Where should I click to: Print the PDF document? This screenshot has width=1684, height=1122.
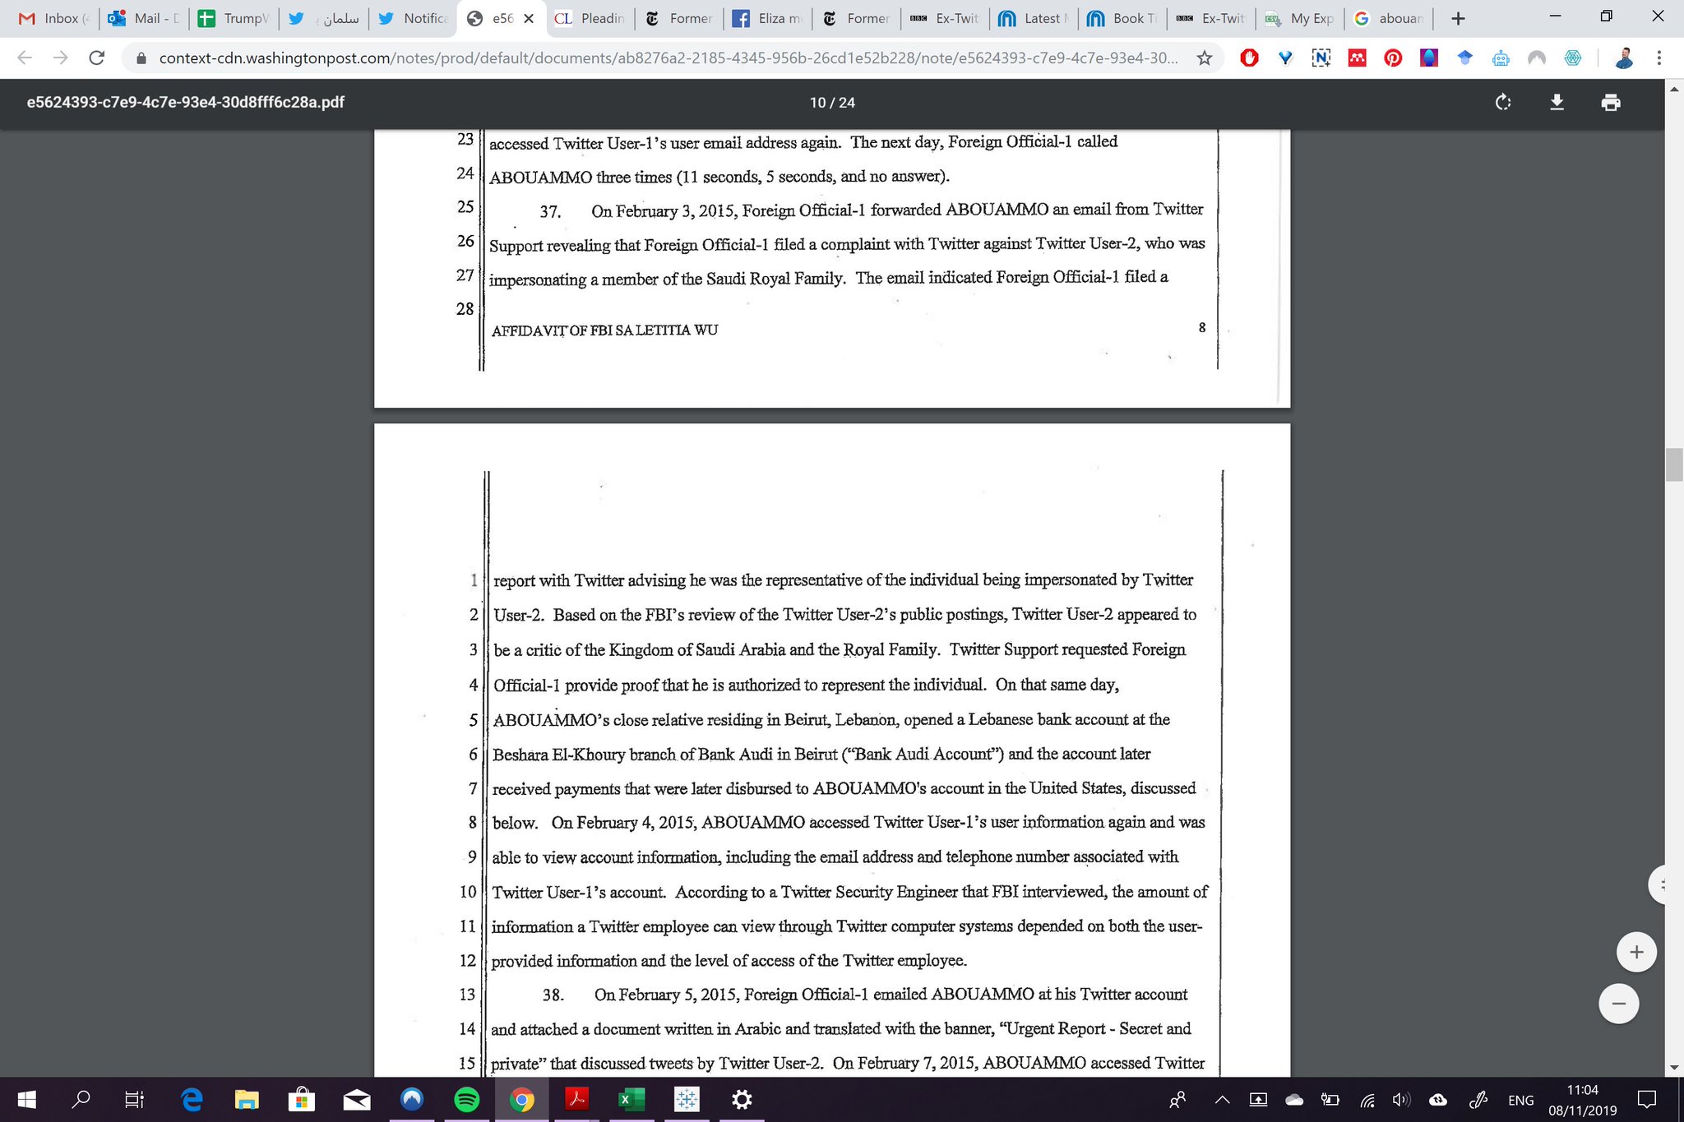pyautogui.click(x=1610, y=103)
